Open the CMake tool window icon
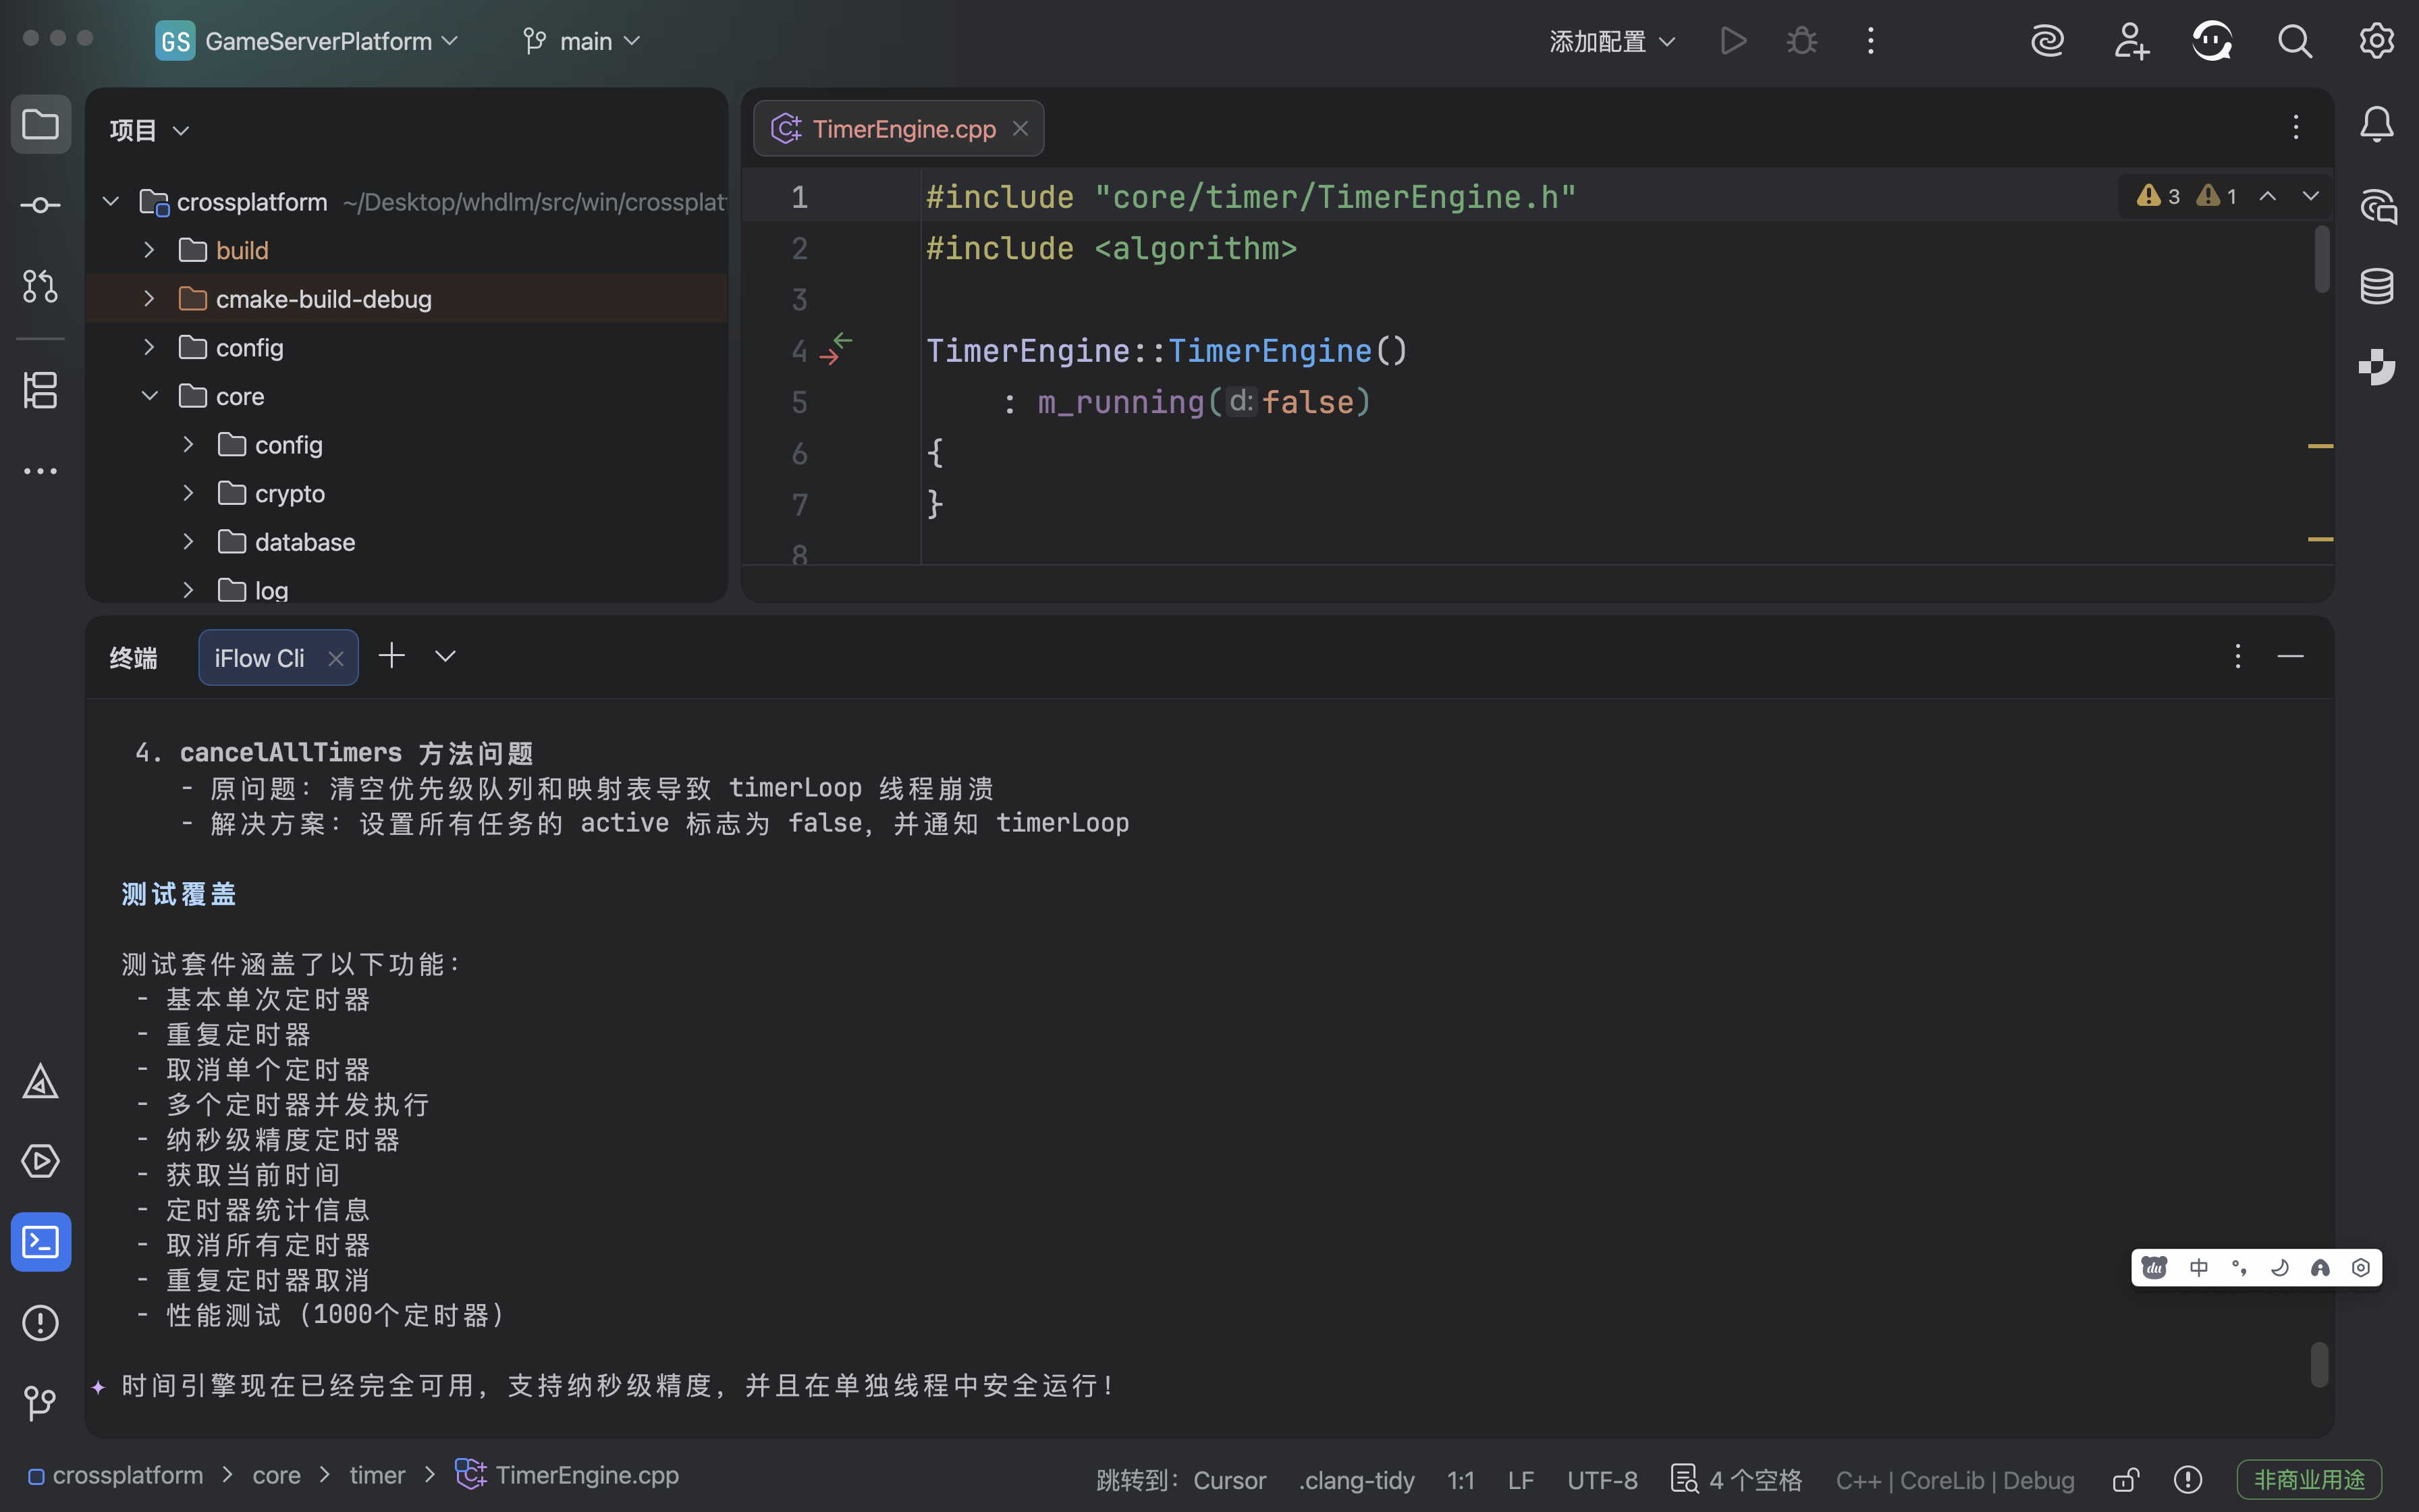 coord(40,1082)
